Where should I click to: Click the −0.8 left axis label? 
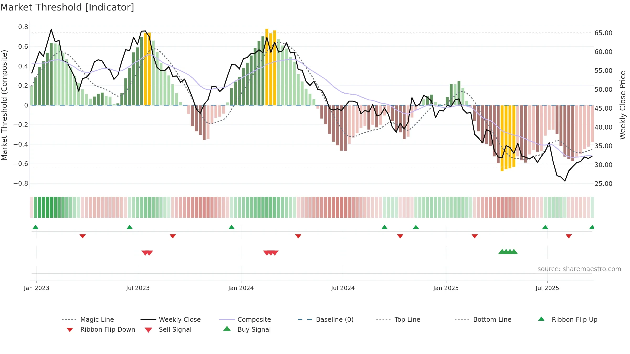click(x=21, y=184)
